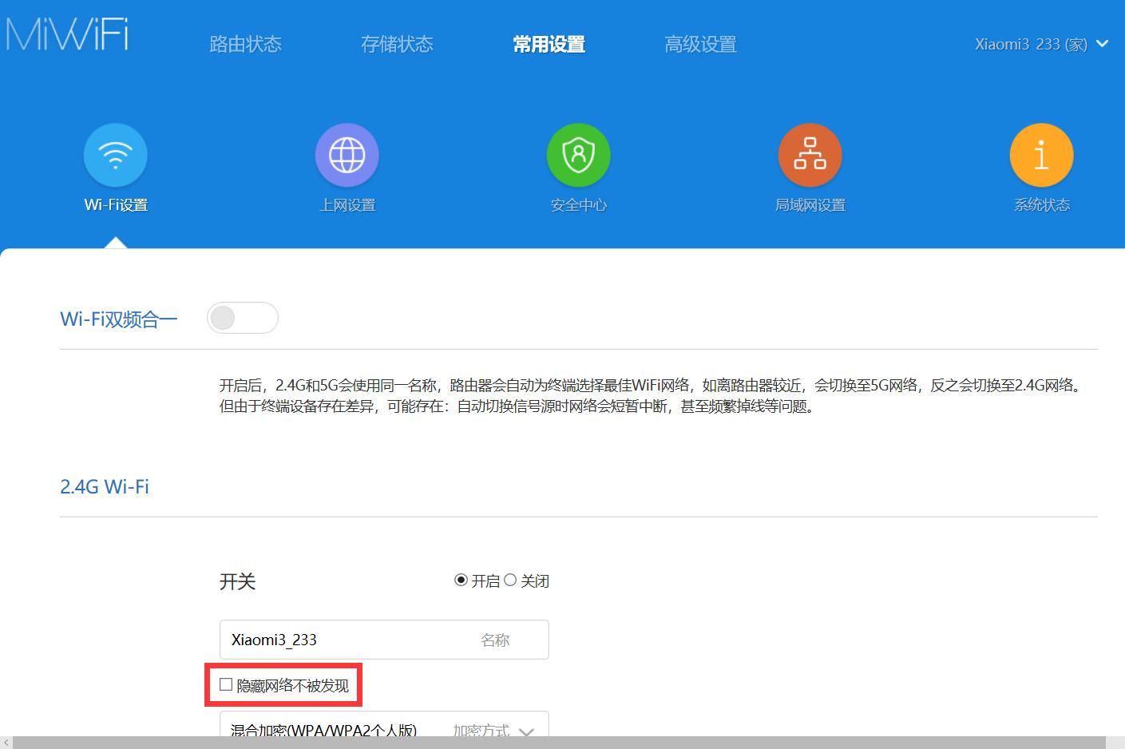This screenshot has width=1125, height=749.
Task: Open the 存储状态 menu item
Action: pyautogui.click(x=397, y=44)
